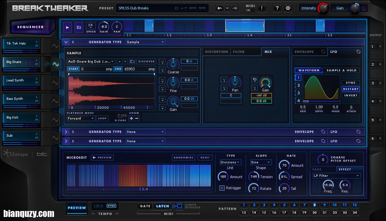
Task: Click the Randomize MicroEdit button
Action: click(183, 157)
